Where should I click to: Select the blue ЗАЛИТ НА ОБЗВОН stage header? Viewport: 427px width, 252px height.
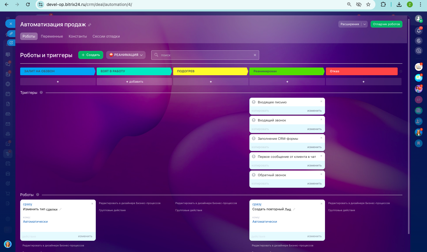(58, 71)
